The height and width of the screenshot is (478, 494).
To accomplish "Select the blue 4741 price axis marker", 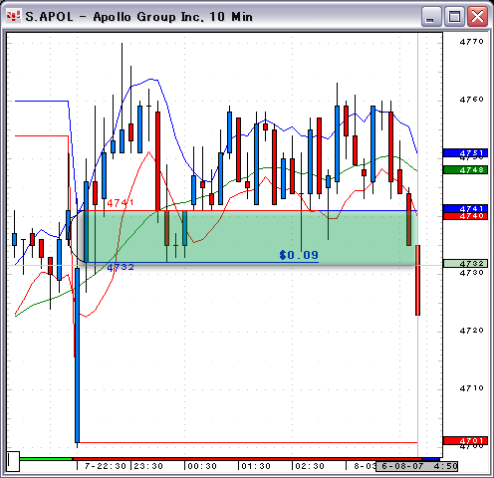I will (x=465, y=208).
